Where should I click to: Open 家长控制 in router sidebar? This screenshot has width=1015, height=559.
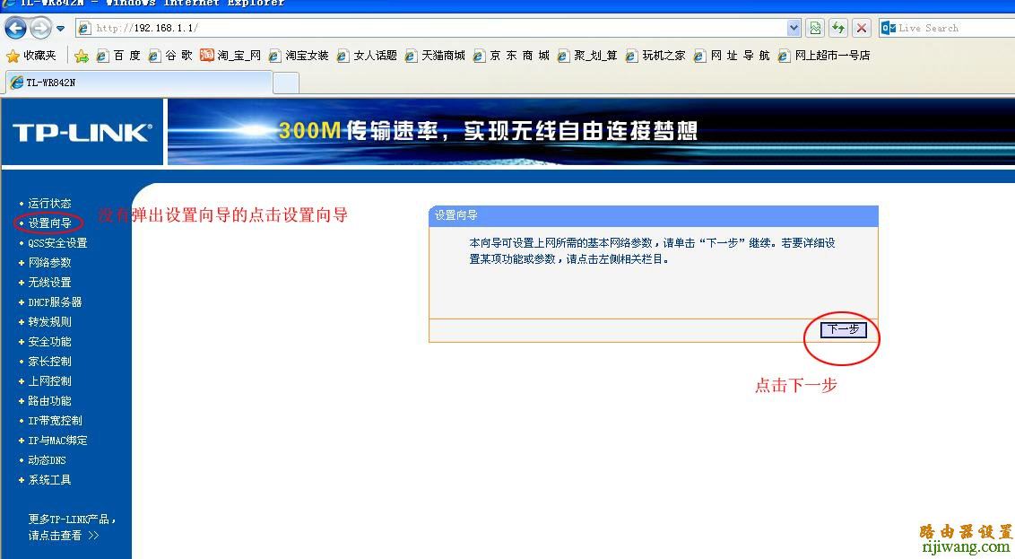[49, 362]
